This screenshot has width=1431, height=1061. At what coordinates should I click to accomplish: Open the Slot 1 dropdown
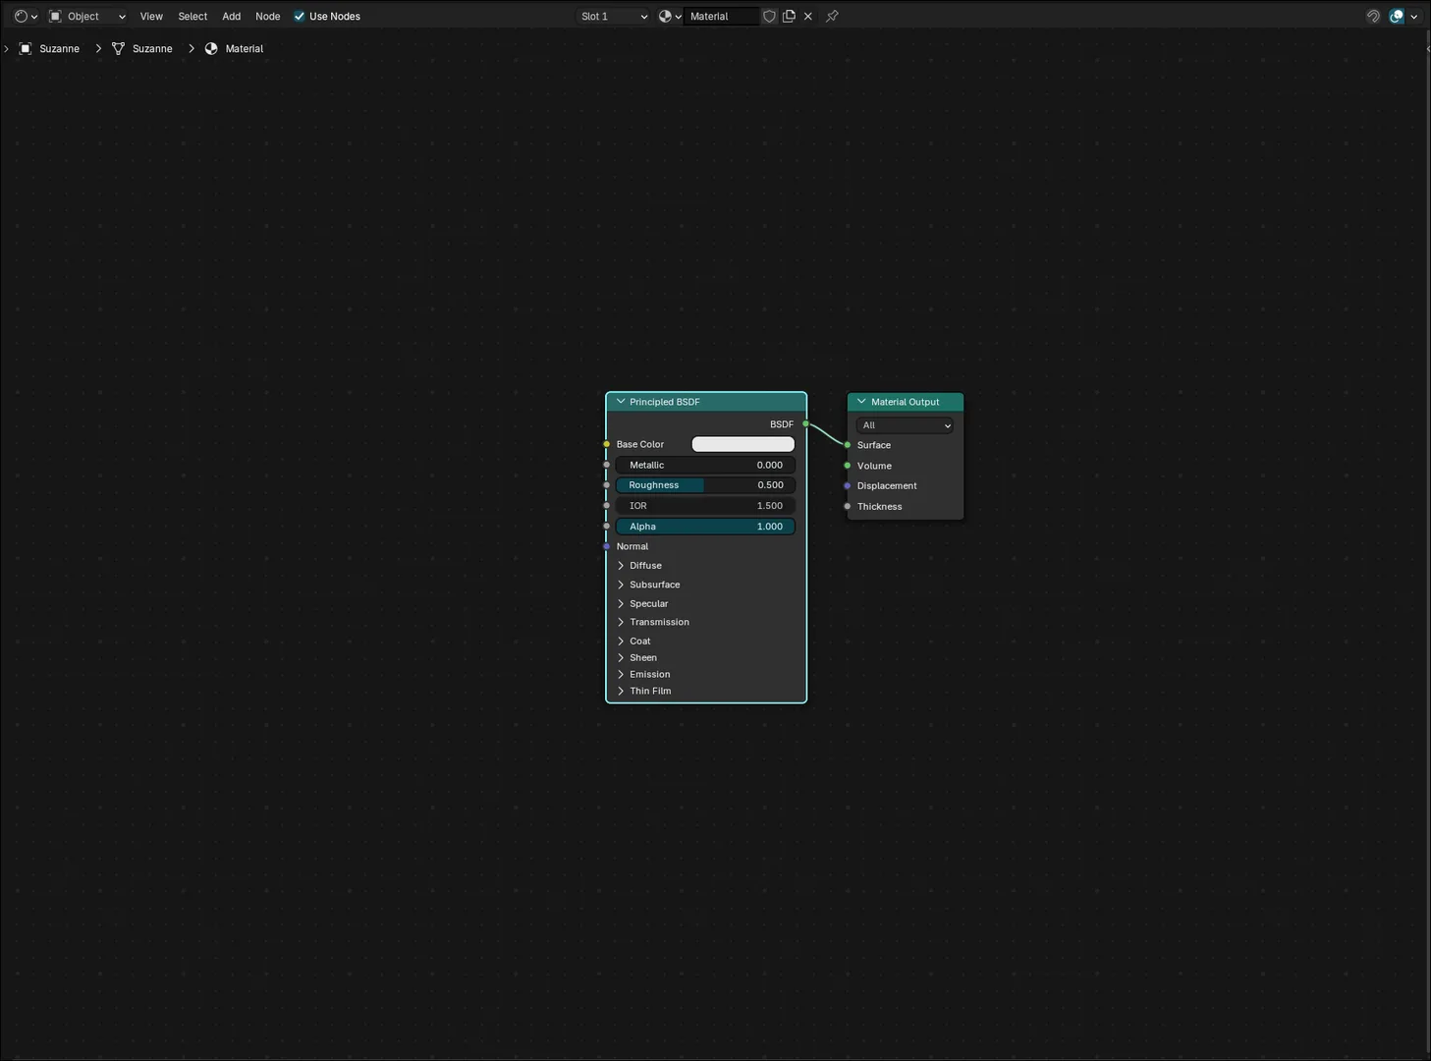(614, 16)
